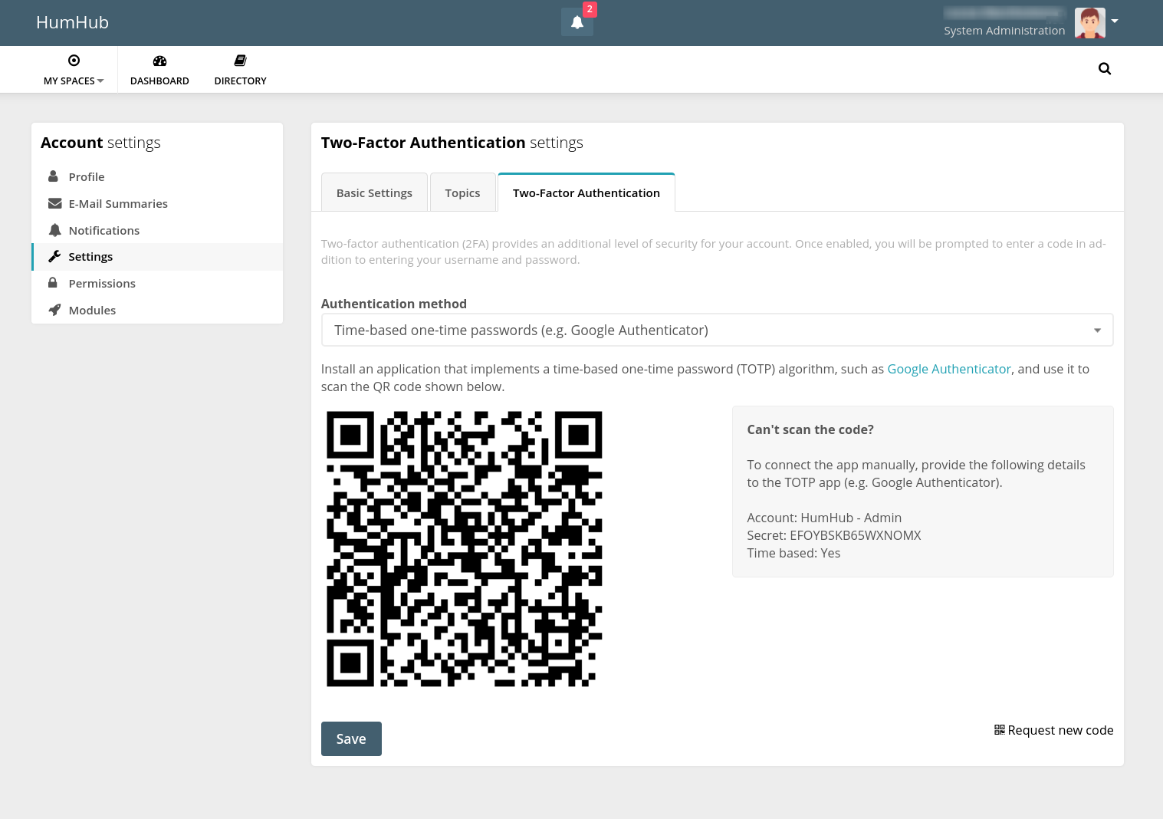Click the Account: HumHub - Admin text

824,518
